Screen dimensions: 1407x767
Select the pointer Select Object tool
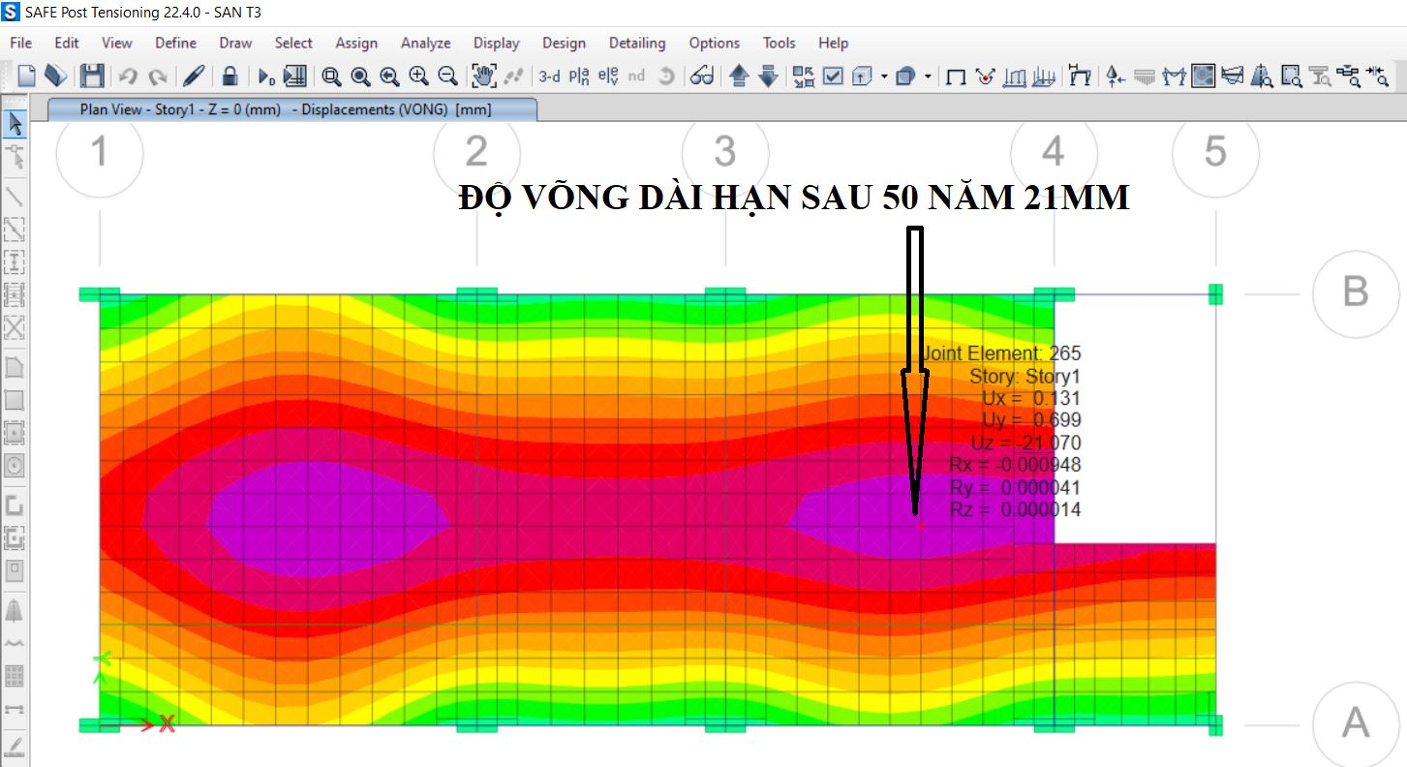(15, 123)
